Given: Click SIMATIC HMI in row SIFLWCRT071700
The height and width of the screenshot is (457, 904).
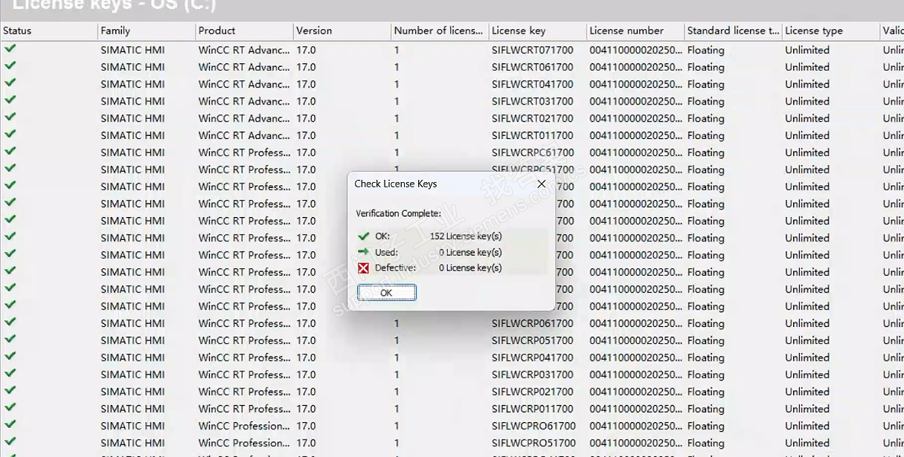Looking at the screenshot, I should (132, 51).
